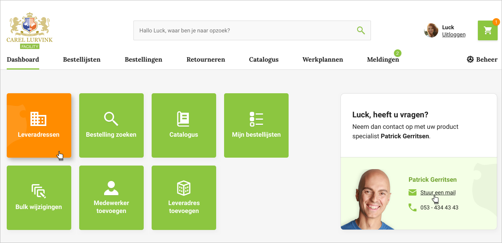Viewport: 502px width, 243px height.
Task: Open the Catalogus book tile
Action: [x=184, y=125]
